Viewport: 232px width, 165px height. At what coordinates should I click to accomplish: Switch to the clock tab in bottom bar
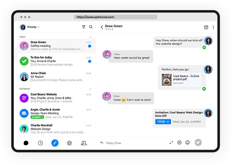click(x=40, y=143)
